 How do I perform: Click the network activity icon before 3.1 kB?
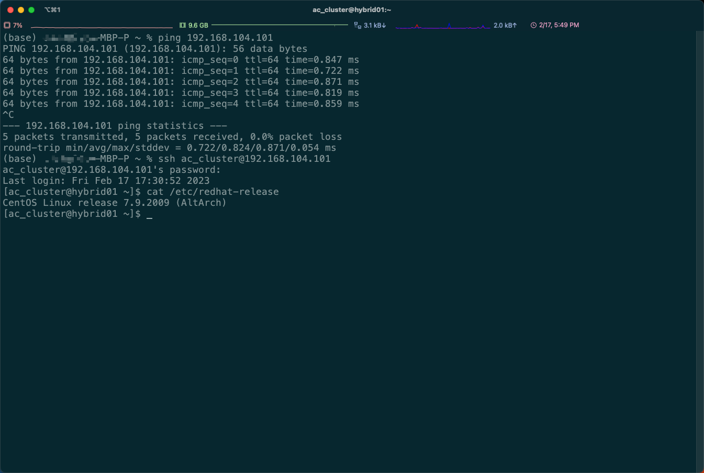[357, 25]
